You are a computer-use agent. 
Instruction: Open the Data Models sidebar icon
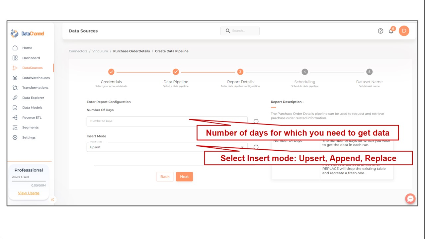coord(15,108)
